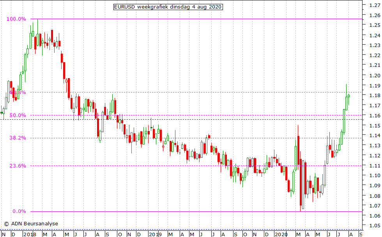Select the 1.16 price axis label

point(375,116)
